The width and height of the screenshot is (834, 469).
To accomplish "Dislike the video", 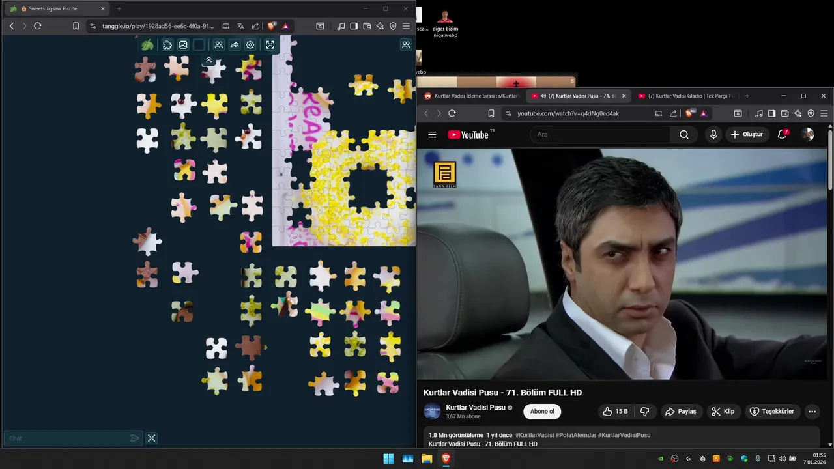I will pos(645,412).
